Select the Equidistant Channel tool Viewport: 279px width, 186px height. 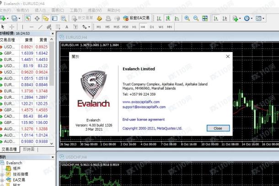49,27
